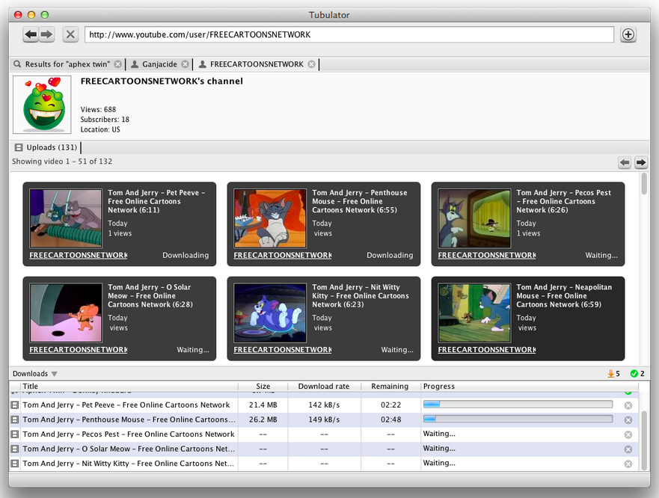Select the FREECARTOONSNETWORK tab
The height and width of the screenshot is (498, 659).
coord(257,64)
